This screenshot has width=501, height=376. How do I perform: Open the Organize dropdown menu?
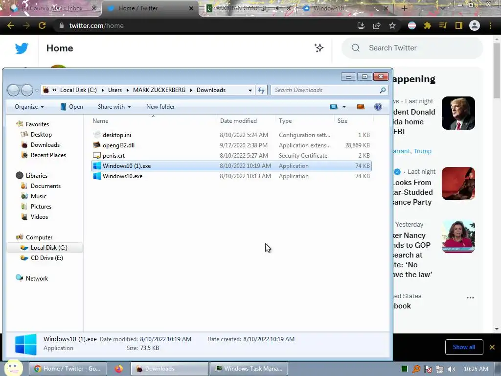[x=29, y=107]
